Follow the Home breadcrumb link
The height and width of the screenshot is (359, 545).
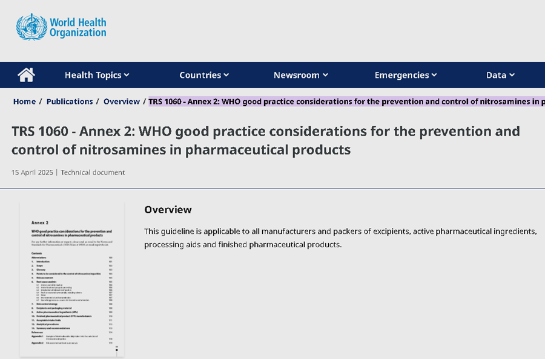pos(24,102)
